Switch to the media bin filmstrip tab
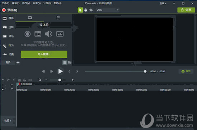The width and height of the screenshot is (197, 130). coord(30,18)
